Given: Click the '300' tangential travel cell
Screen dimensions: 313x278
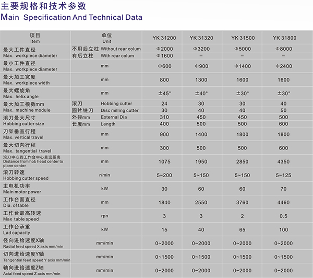Looking at the screenshot, I should coord(164,148).
